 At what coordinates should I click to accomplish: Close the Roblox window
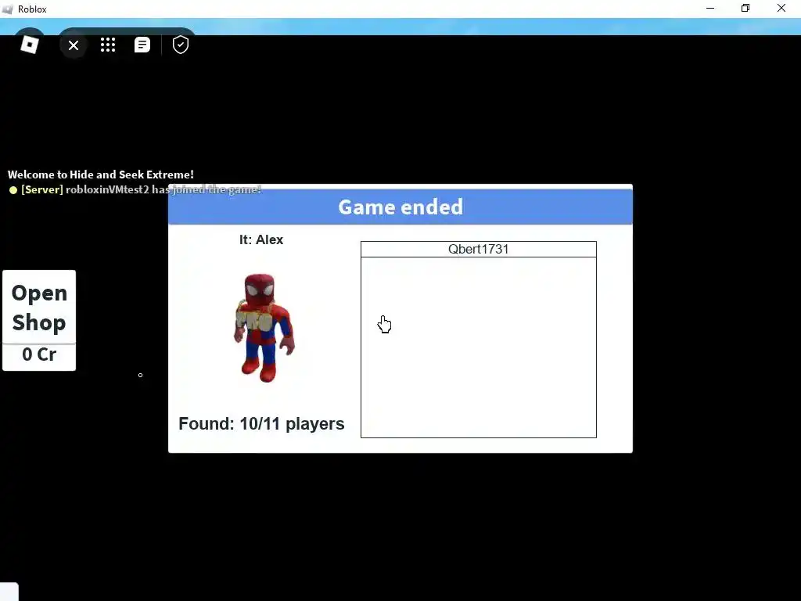(x=781, y=8)
